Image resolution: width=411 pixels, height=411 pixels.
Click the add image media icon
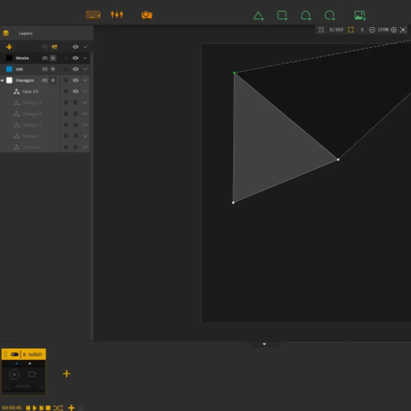pos(360,15)
